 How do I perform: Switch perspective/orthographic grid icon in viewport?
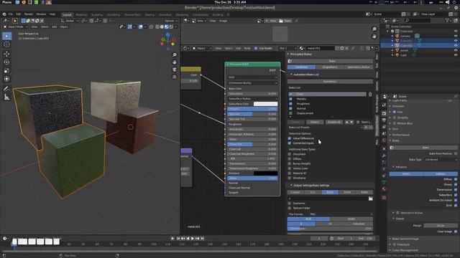[x=174, y=77]
